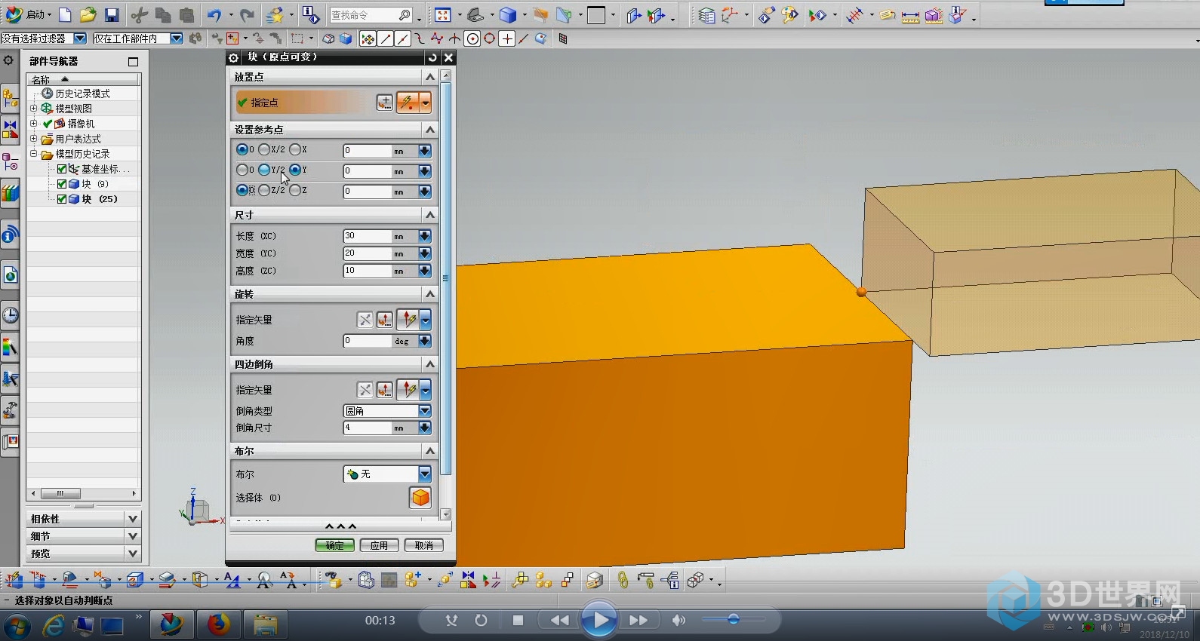Select the 模型历史记录 folder
This screenshot has width=1200, height=641.
(x=82, y=154)
